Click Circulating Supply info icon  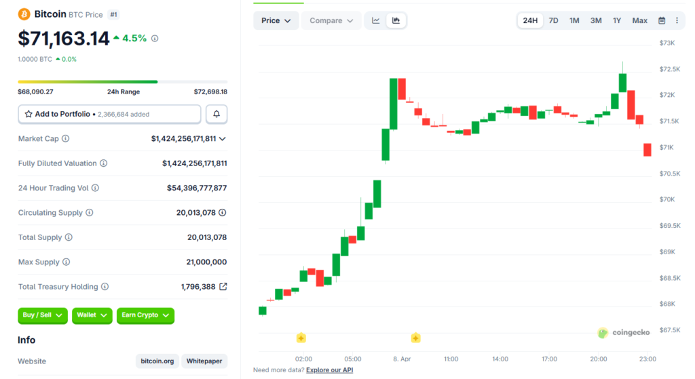(x=90, y=213)
